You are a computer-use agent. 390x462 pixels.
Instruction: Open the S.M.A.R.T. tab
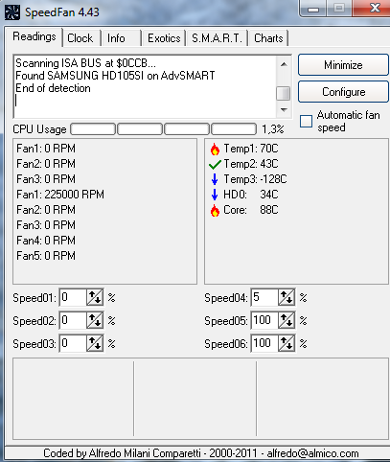[217, 38]
